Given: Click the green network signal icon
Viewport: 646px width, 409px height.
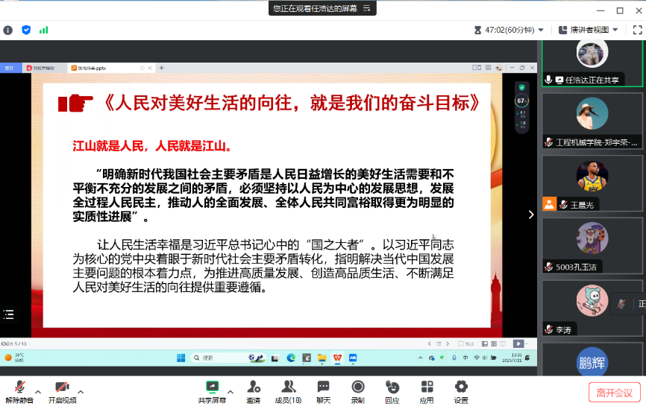Looking at the screenshot, I should pos(44,30).
